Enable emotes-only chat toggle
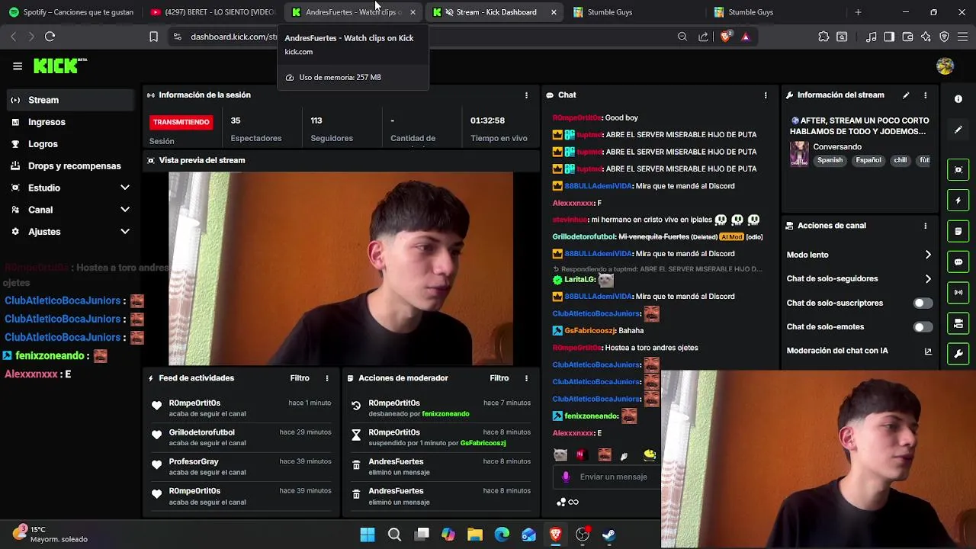Viewport: 976px width, 549px height. tap(923, 327)
